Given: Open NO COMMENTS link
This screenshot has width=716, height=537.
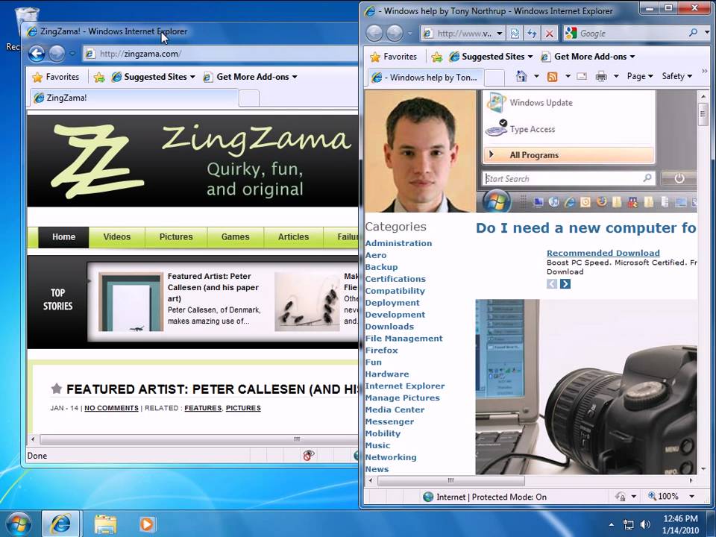Looking at the screenshot, I should click(x=111, y=408).
